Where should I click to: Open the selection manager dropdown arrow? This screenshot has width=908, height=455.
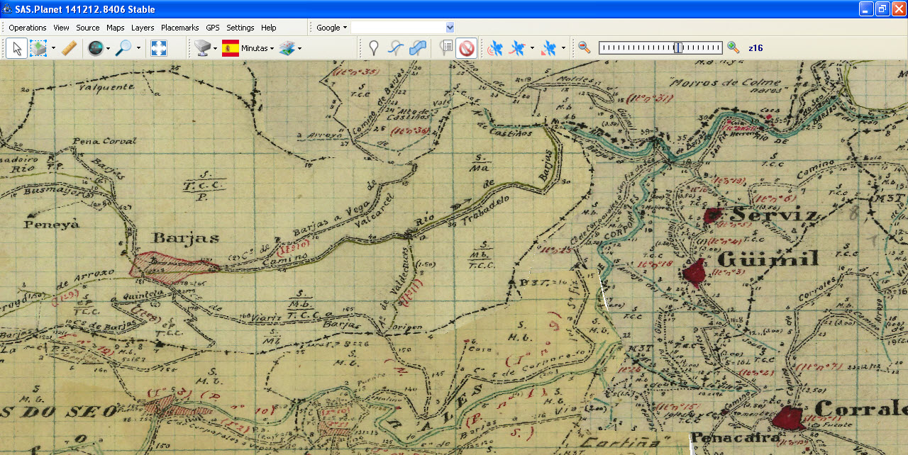pyautogui.click(x=53, y=48)
